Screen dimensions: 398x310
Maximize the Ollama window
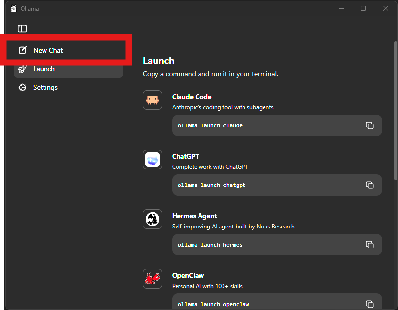tap(363, 9)
